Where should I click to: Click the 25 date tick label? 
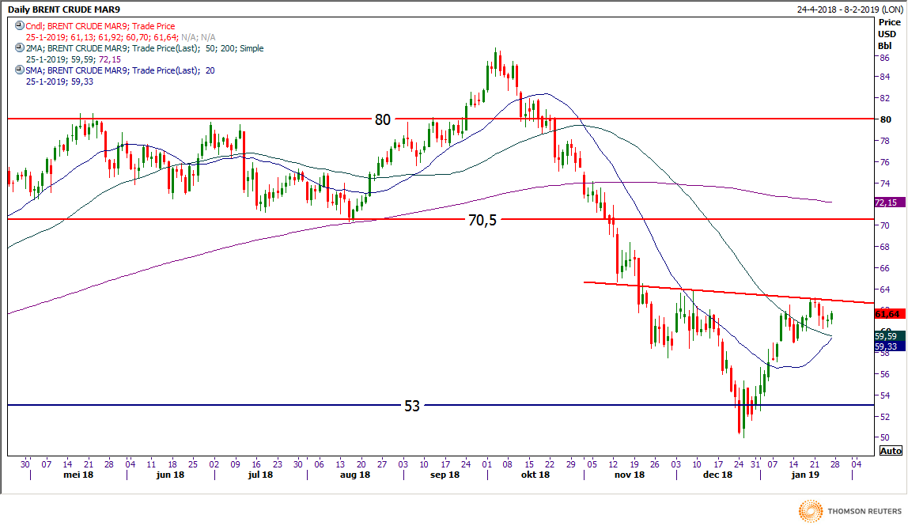[x=193, y=464]
